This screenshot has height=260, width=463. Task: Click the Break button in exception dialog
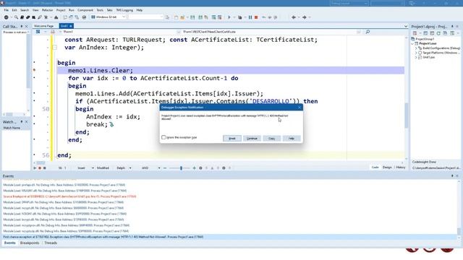pyautogui.click(x=231, y=138)
